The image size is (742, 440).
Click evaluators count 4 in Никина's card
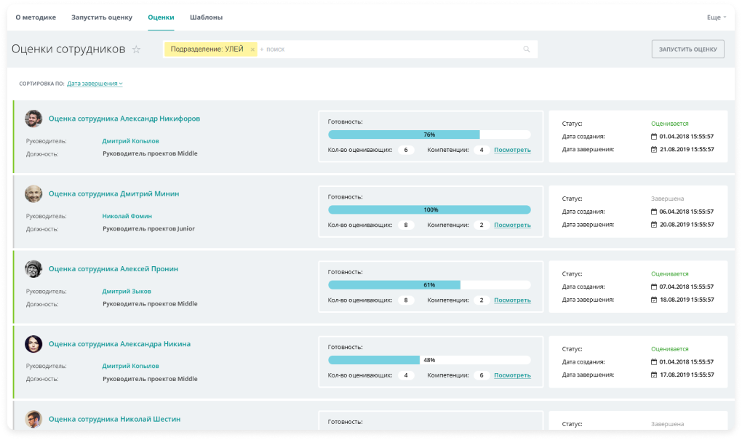pos(406,376)
